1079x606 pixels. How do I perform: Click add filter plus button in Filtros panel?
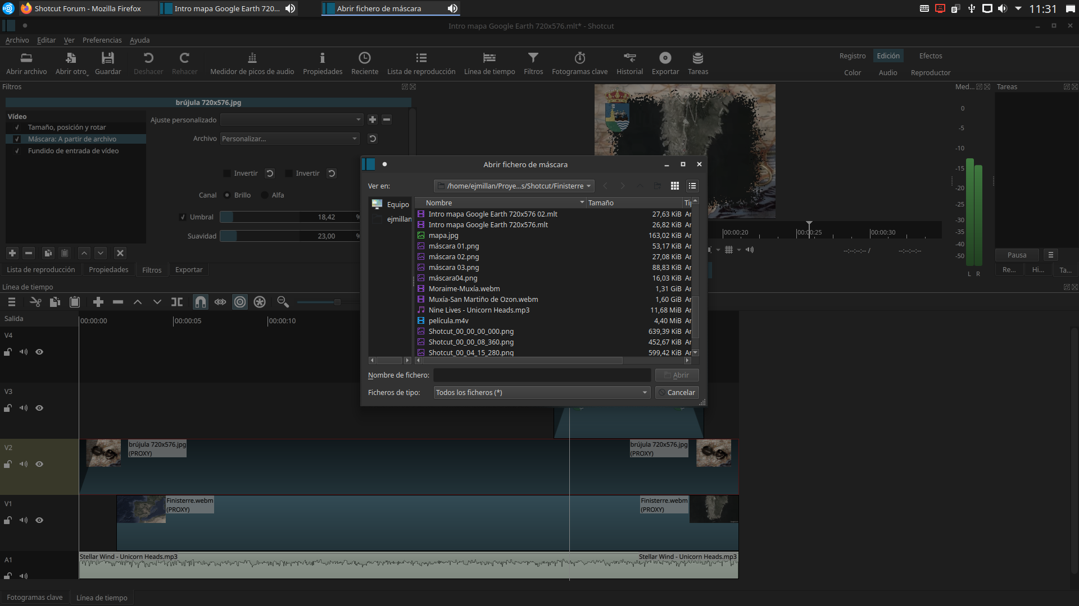pos(12,253)
